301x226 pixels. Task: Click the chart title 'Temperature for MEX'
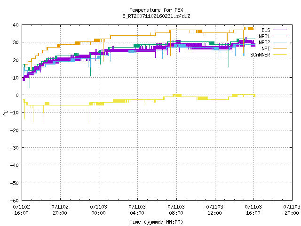[x=156, y=10]
